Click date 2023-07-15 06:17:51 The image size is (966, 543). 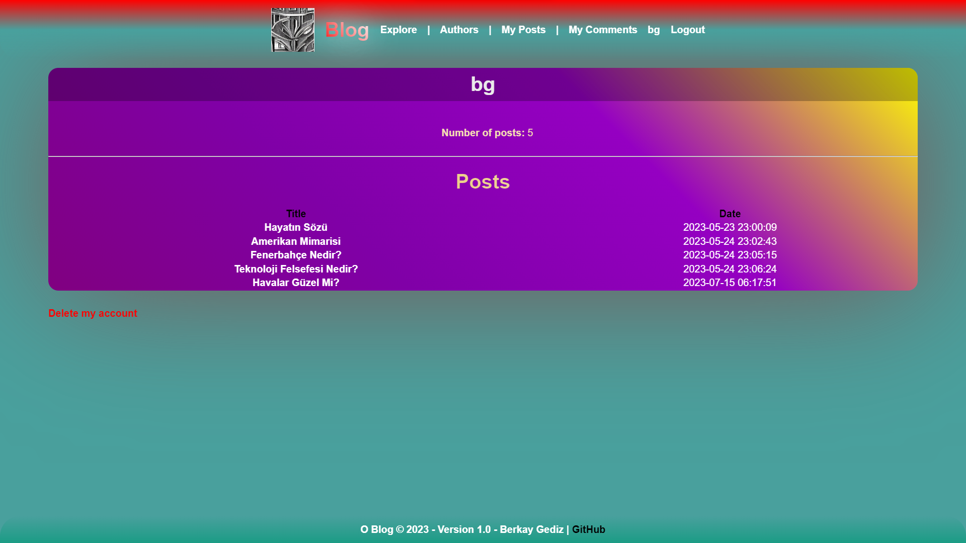pos(730,283)
